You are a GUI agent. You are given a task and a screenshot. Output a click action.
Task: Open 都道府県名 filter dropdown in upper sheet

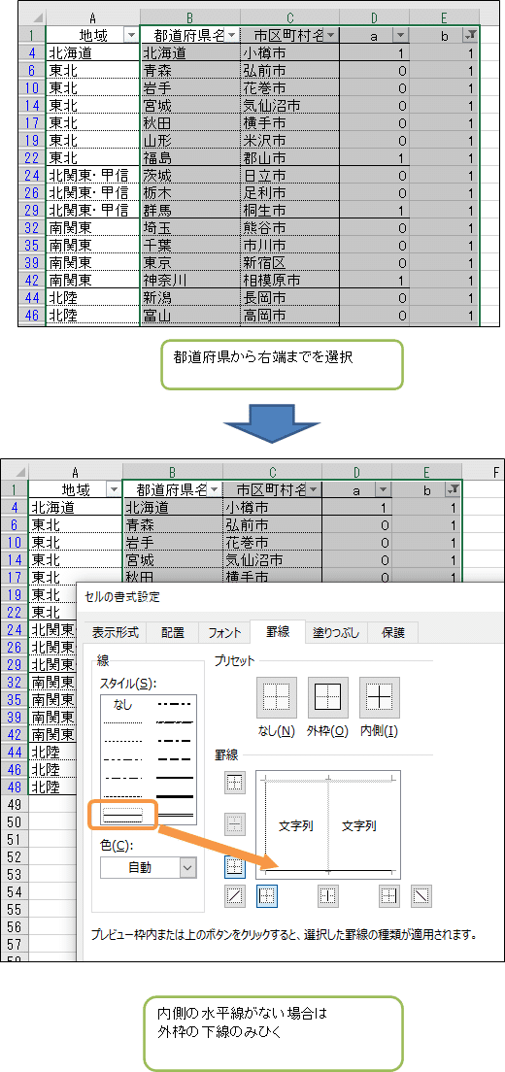point(232,36)
